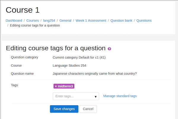Viewport: 178px width, 119px height.
Task: Open the General breadcrumb section
Action: tap(65, 21)
